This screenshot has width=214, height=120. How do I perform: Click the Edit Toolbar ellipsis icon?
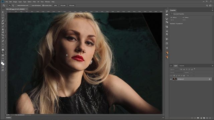pos(3,58)
